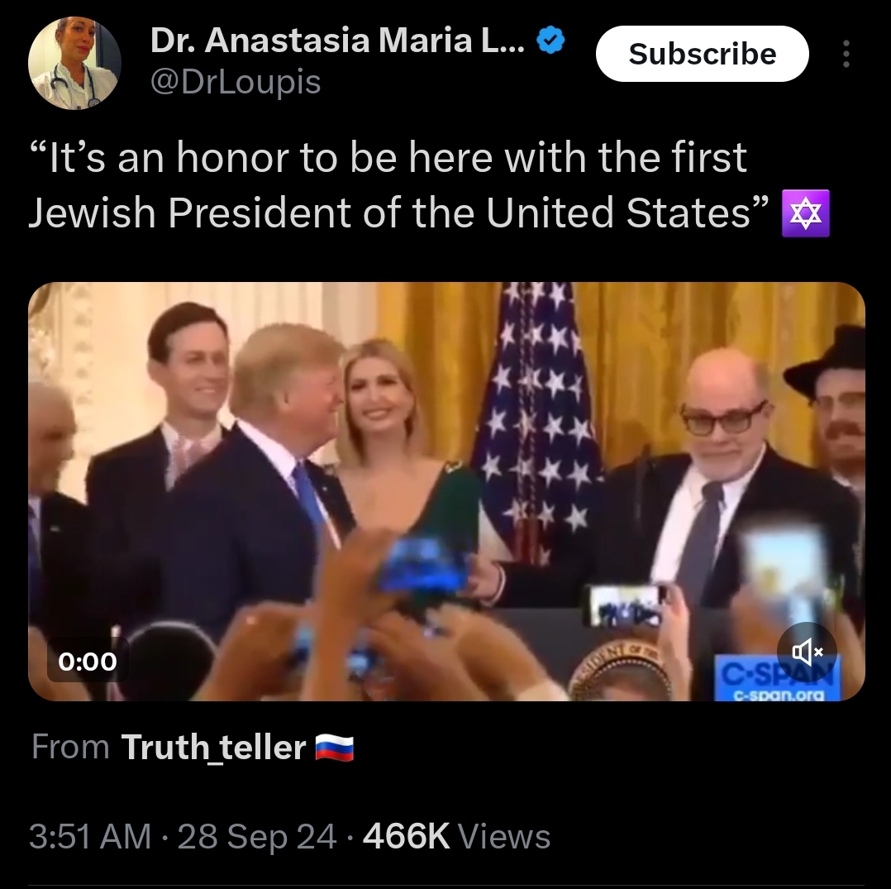Open the Dr. Anastasia Maria L... display name
This screenshot has height=889, width=891.
(x=337, y=41)
